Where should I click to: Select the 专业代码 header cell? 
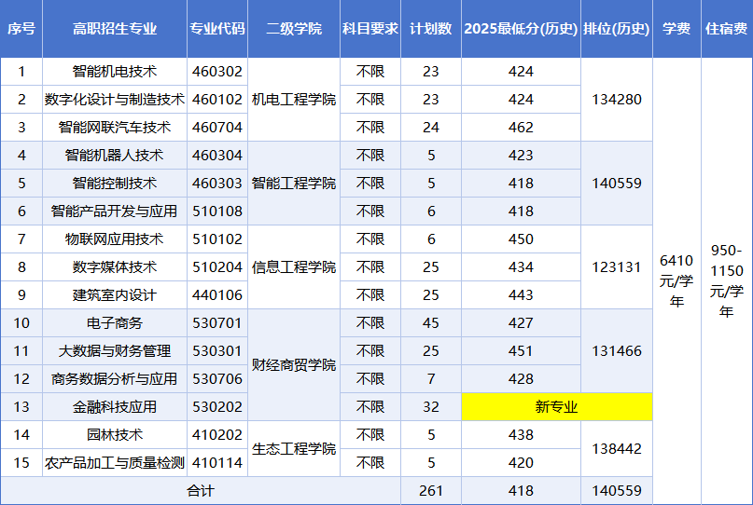tap(217, 29)
